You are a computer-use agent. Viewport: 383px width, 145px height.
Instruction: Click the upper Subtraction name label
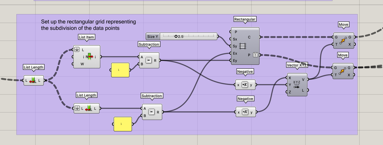pyautogui.click(x=149, y=44)
